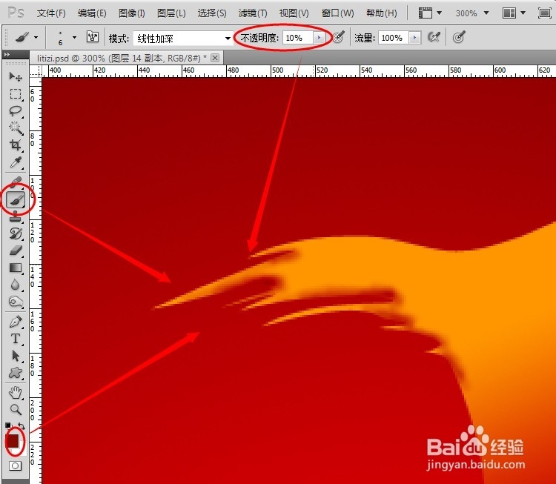The height and width of the screenshot is (484, 556).
Task: Open the 帮助(H) menu
Action: [x=381, y=13]
